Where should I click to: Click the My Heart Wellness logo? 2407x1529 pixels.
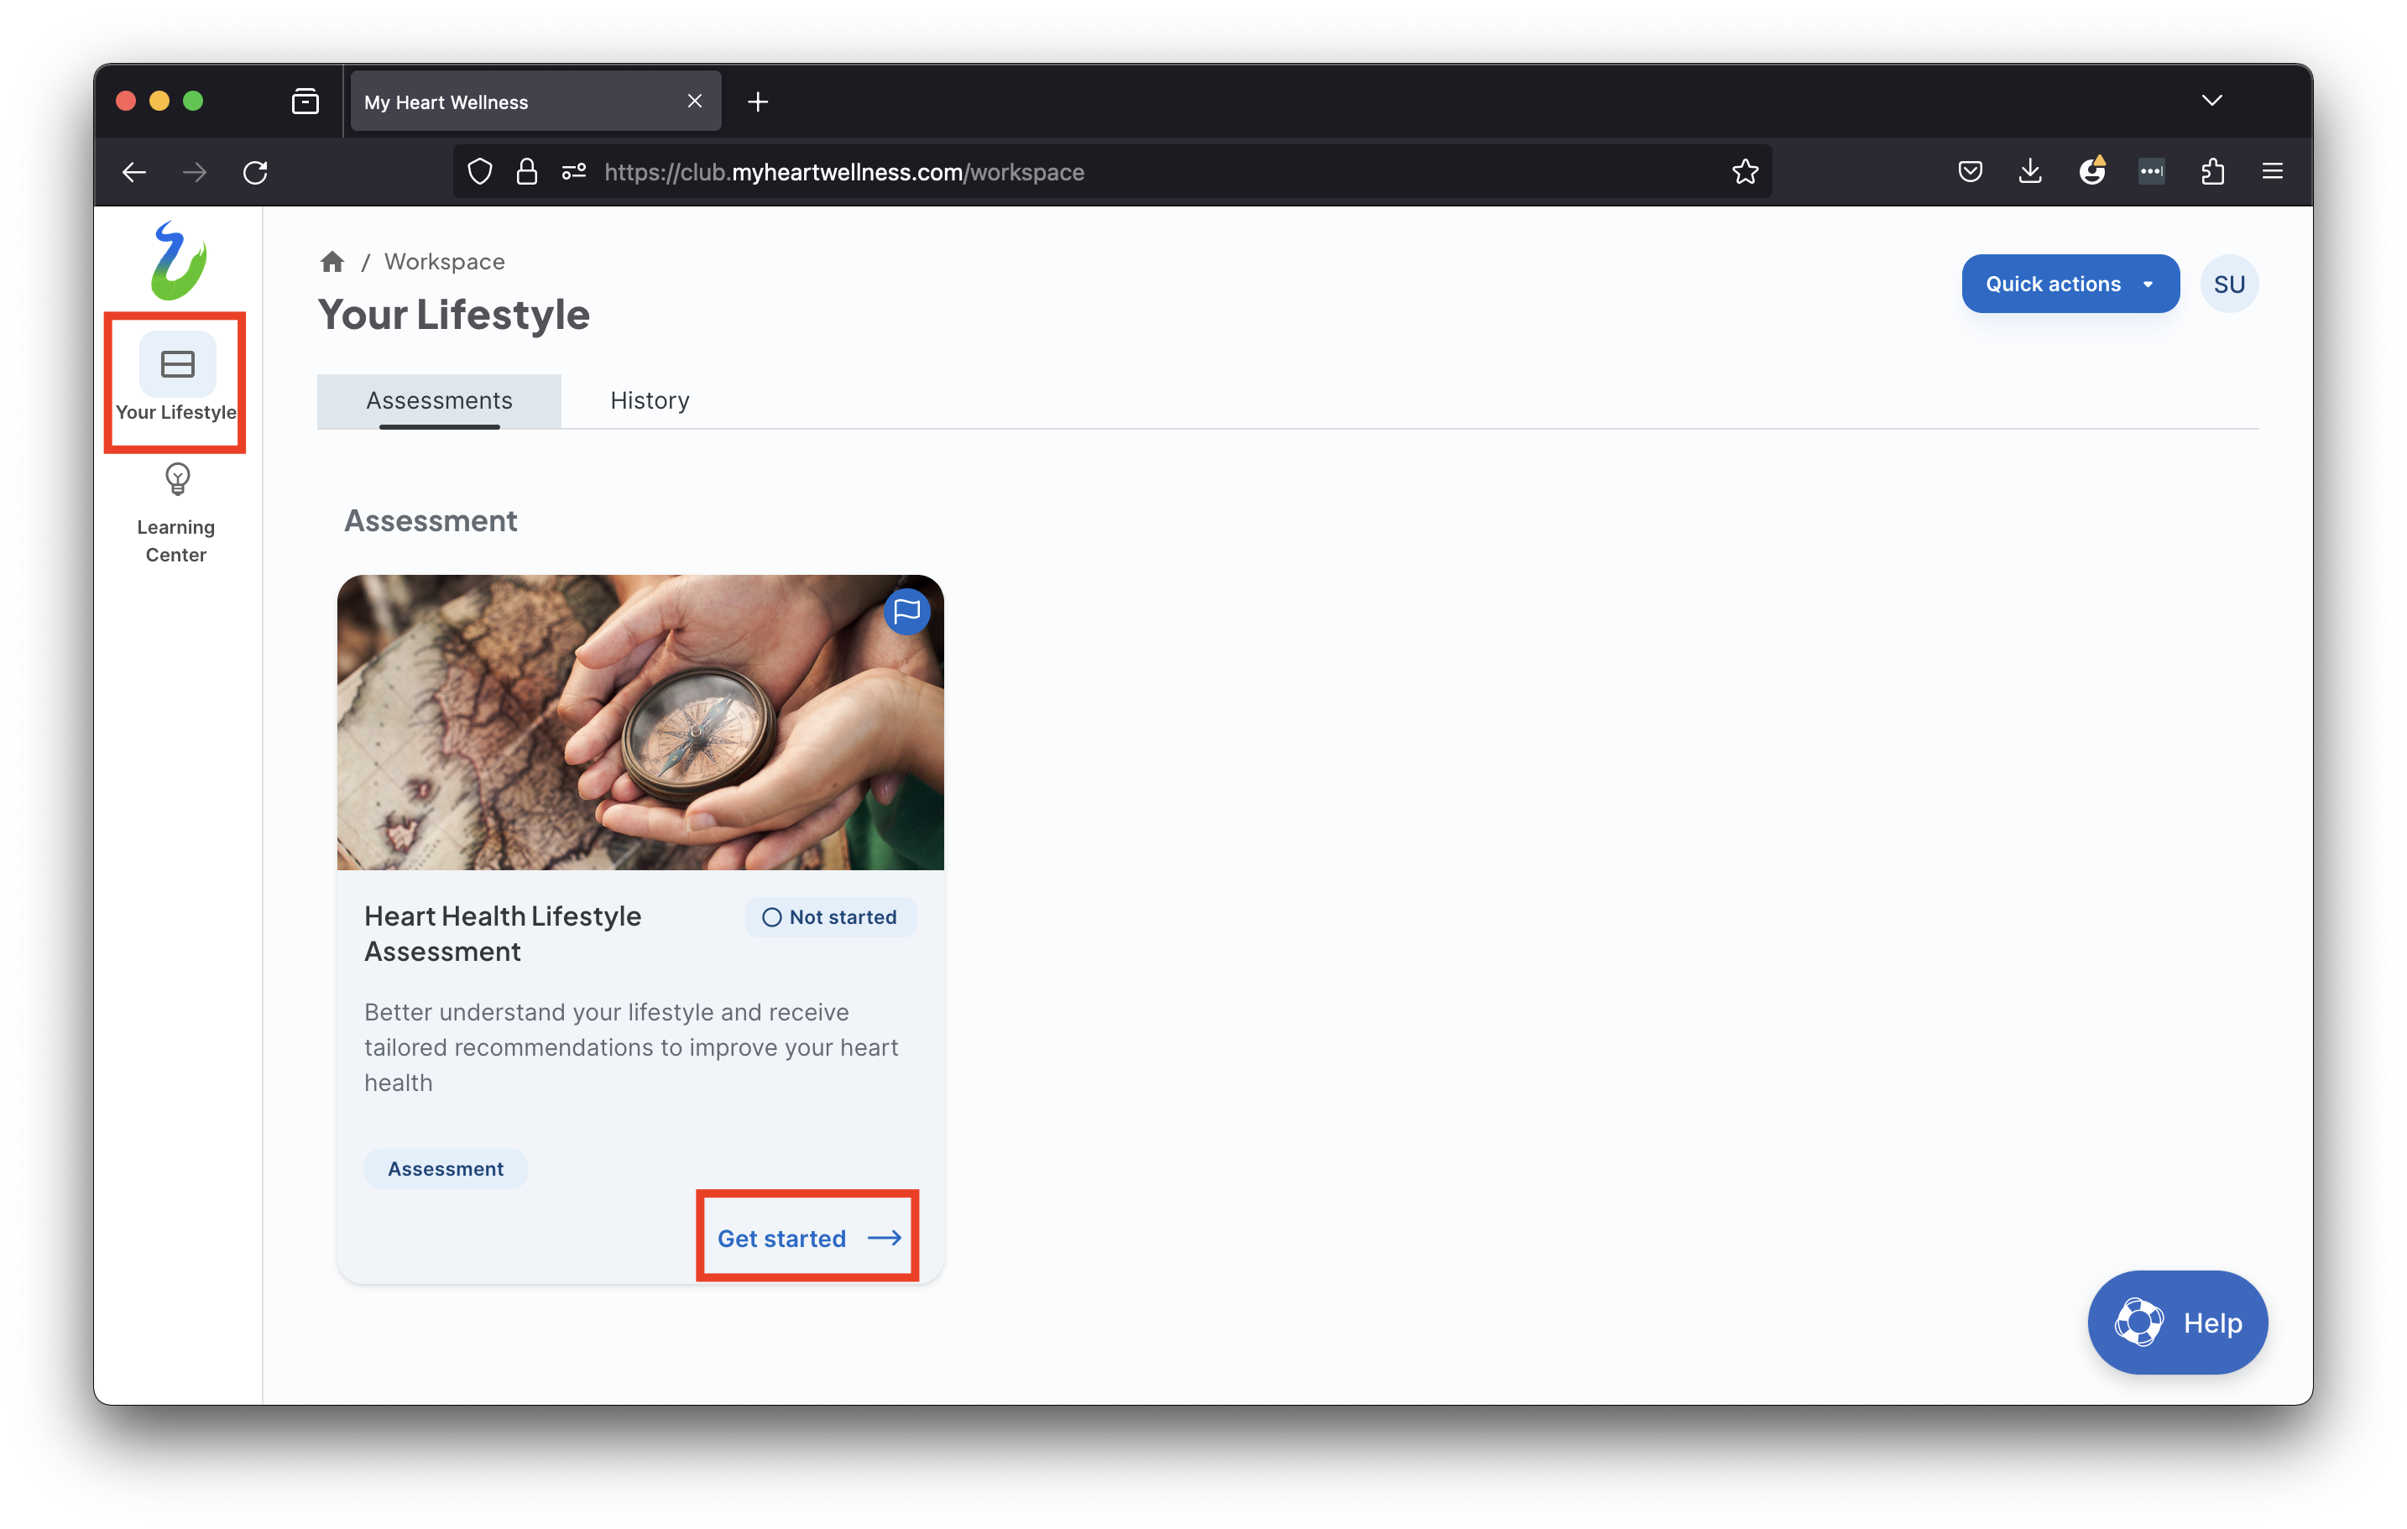(x=178, y=262)
